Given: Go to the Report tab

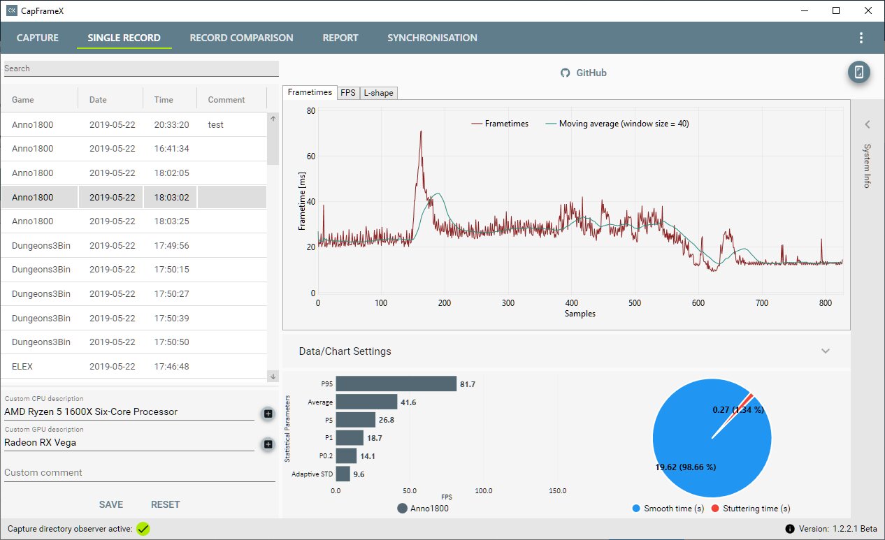Looking at the screenshot, I should [x=340, y=38].
